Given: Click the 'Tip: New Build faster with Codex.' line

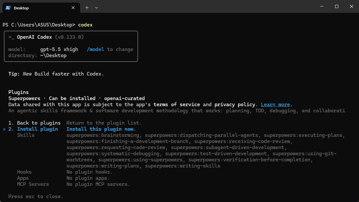Looking at the screenshot, I should (x=56, y=74).
